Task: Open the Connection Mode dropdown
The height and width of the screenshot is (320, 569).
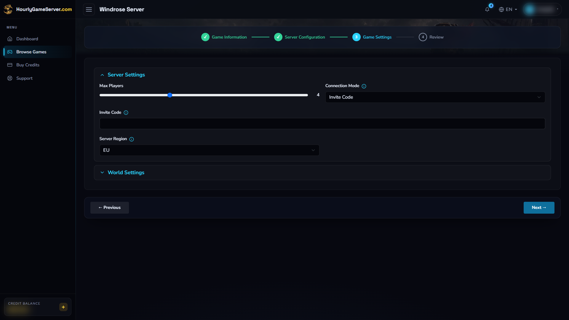Action: (x=435, y=97)
